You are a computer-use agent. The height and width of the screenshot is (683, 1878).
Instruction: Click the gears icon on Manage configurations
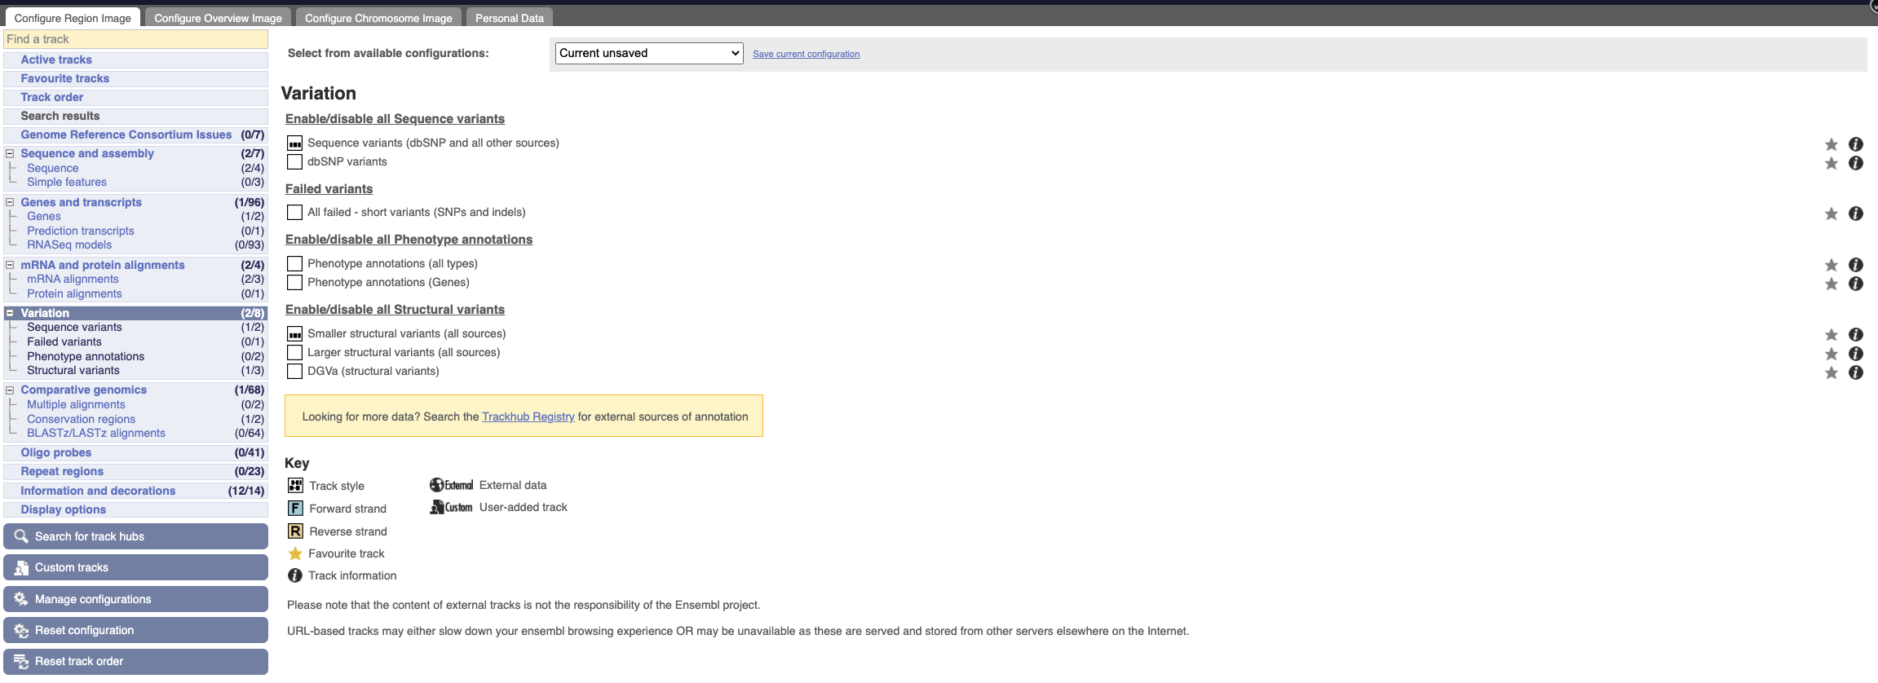pos(21,599)
